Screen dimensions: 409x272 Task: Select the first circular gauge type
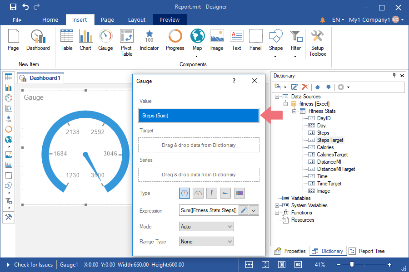185,193
